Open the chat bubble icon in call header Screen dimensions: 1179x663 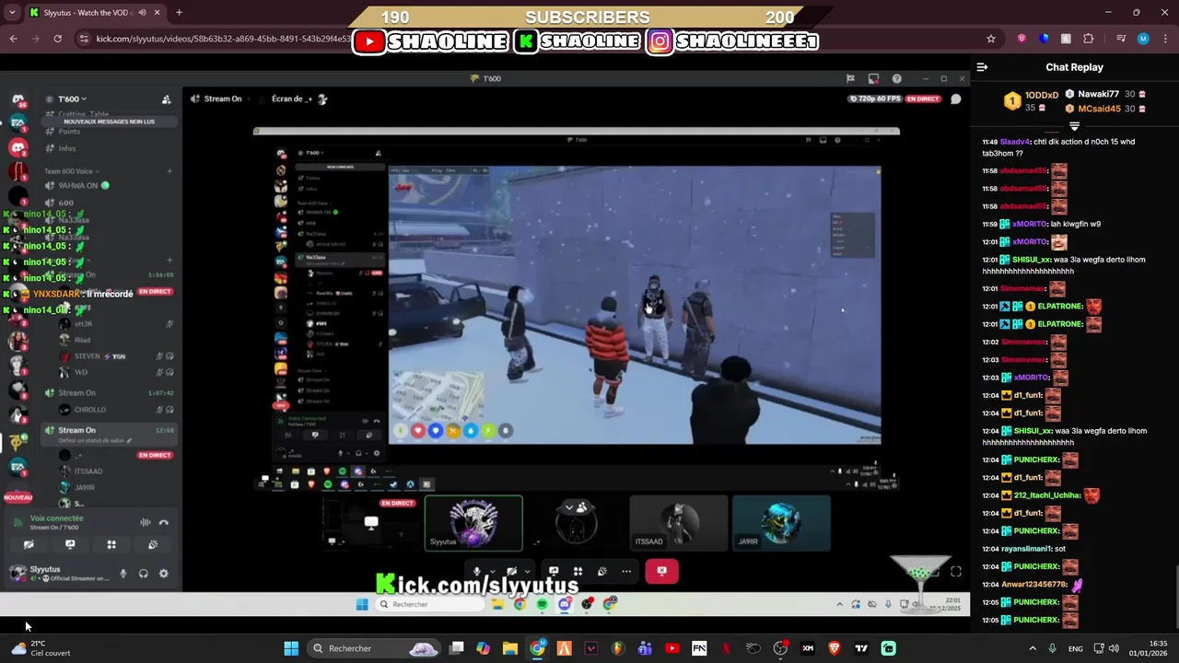coord(956,99)
